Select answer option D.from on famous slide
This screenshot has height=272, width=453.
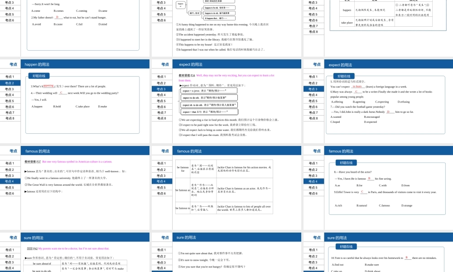[x=405, y=185]
